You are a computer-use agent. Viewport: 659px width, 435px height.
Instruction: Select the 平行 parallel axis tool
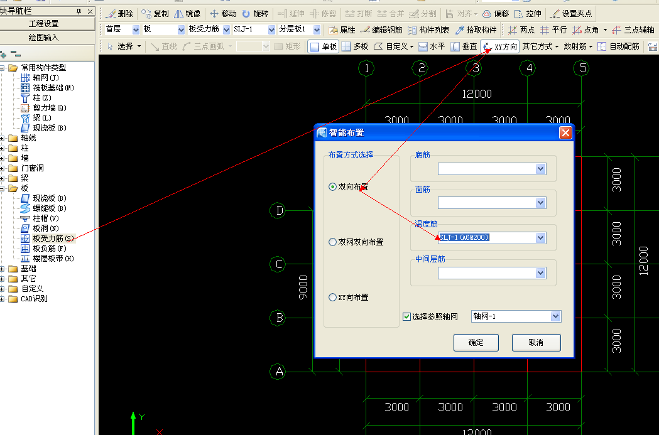[x=553, y=30]
